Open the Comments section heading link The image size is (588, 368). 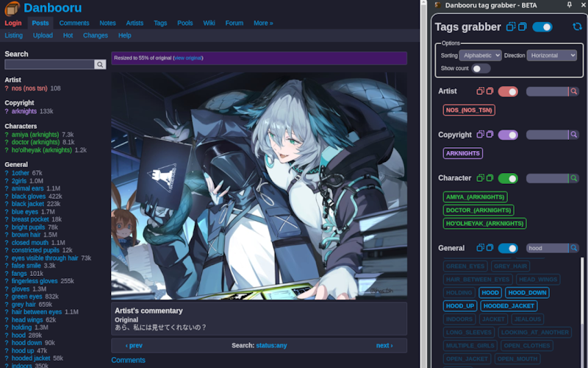(128, 360)
